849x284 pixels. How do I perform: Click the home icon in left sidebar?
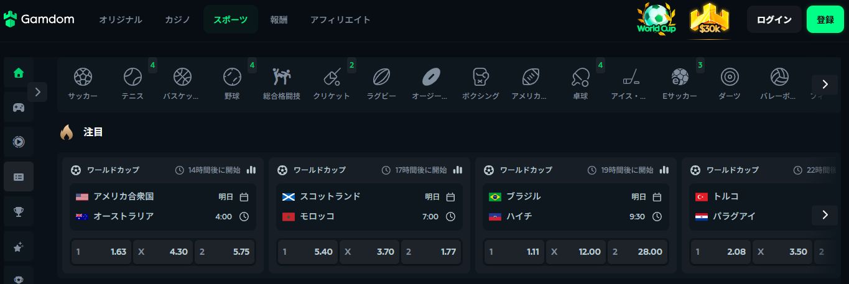19,73
